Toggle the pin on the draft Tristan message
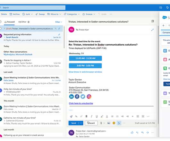 point(59,29)
